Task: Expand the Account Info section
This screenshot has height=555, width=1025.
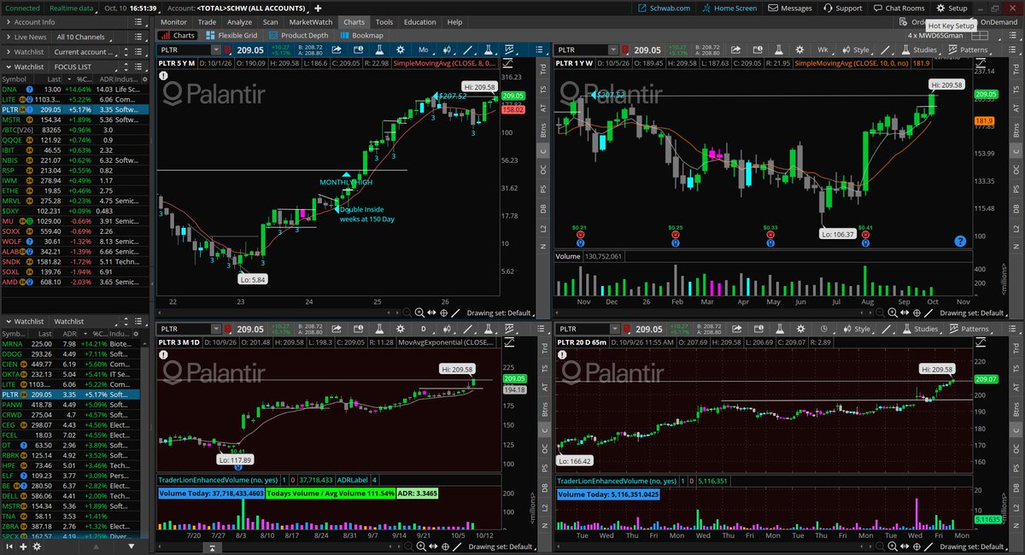Action: point(7,22)
